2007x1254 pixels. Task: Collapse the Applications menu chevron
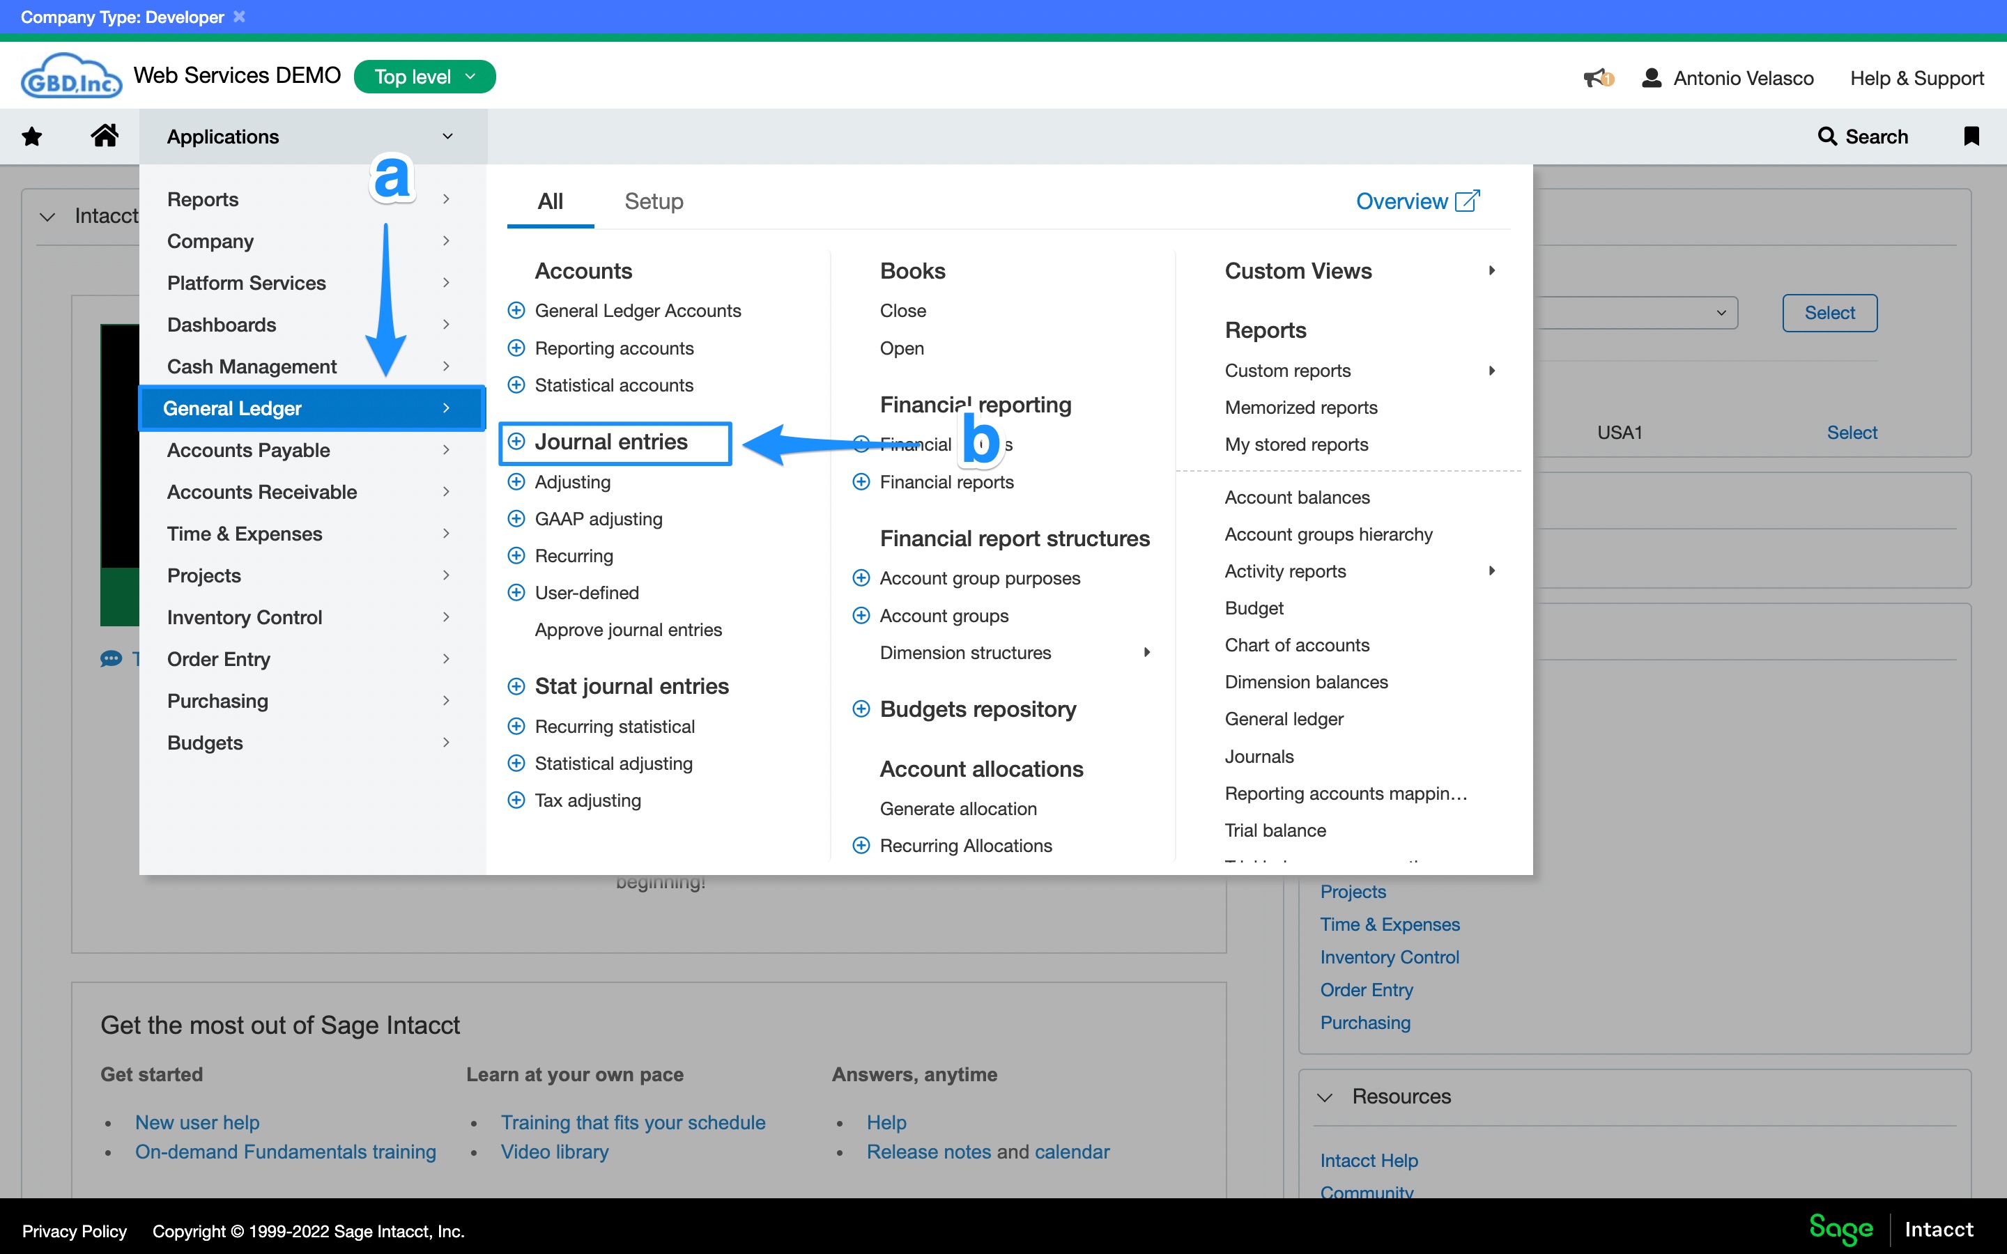448,136
